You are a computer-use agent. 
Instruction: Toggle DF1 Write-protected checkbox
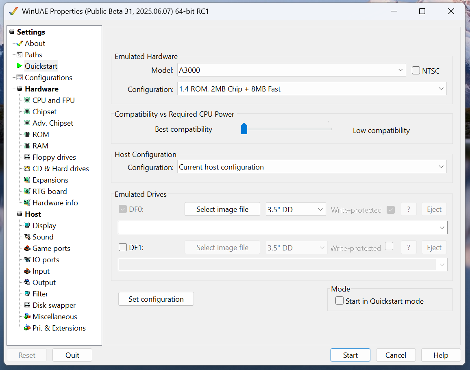pyautogui.click(x=389, y=246)
